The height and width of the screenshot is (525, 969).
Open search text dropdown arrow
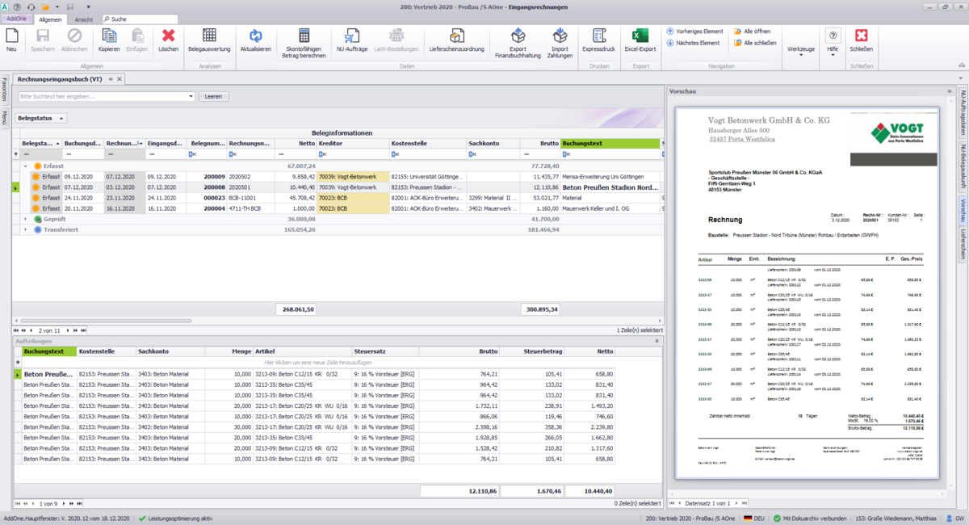tap(191, 96)
